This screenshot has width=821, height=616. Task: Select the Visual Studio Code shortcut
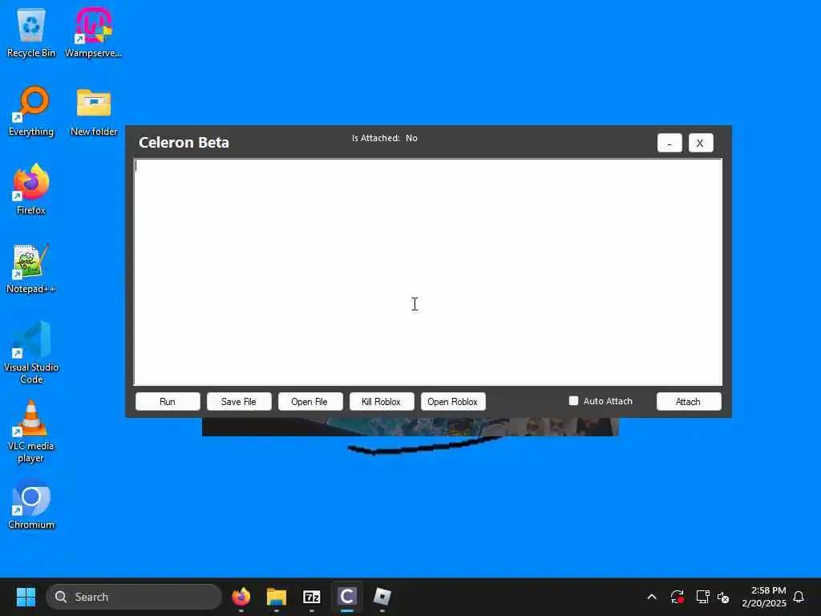click(31, 353)
